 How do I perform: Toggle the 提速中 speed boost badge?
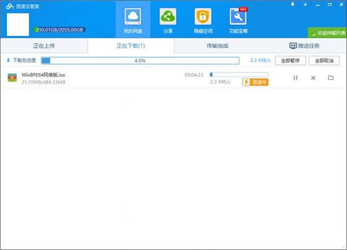(256, 82)
